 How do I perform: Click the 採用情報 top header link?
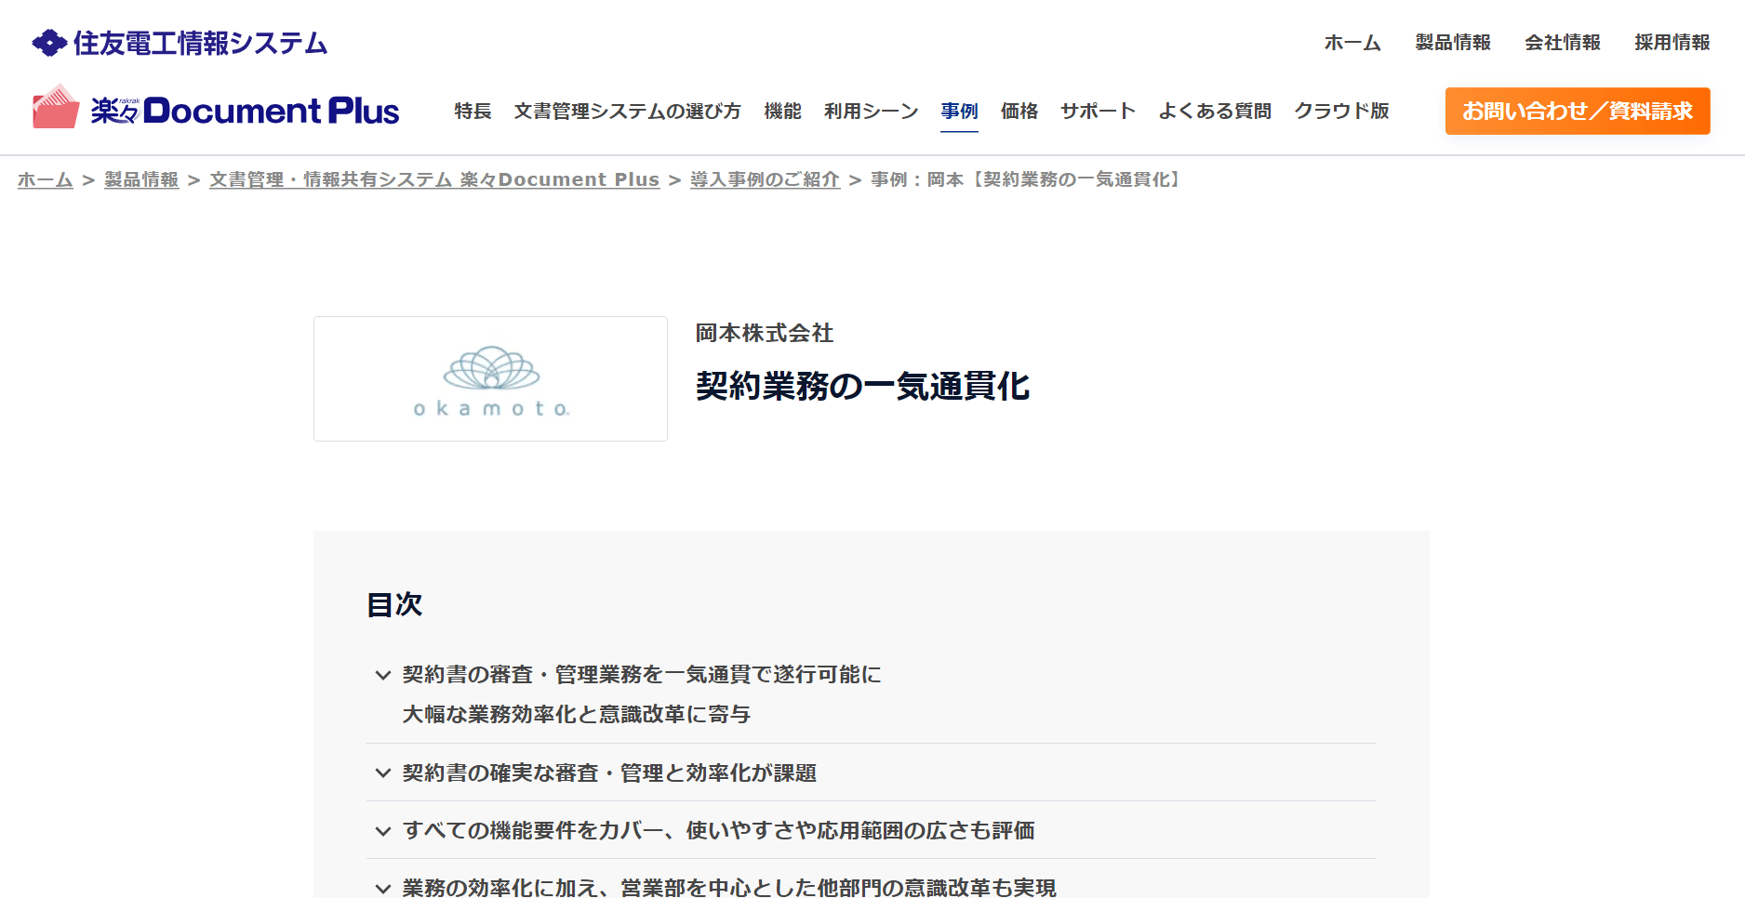tap(1672, 43)
